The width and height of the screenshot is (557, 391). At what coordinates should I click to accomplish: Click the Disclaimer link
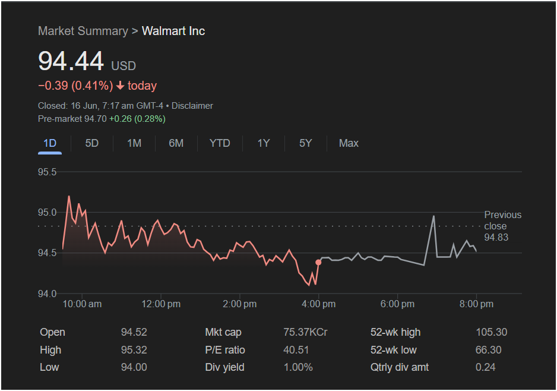pos(192,106)
